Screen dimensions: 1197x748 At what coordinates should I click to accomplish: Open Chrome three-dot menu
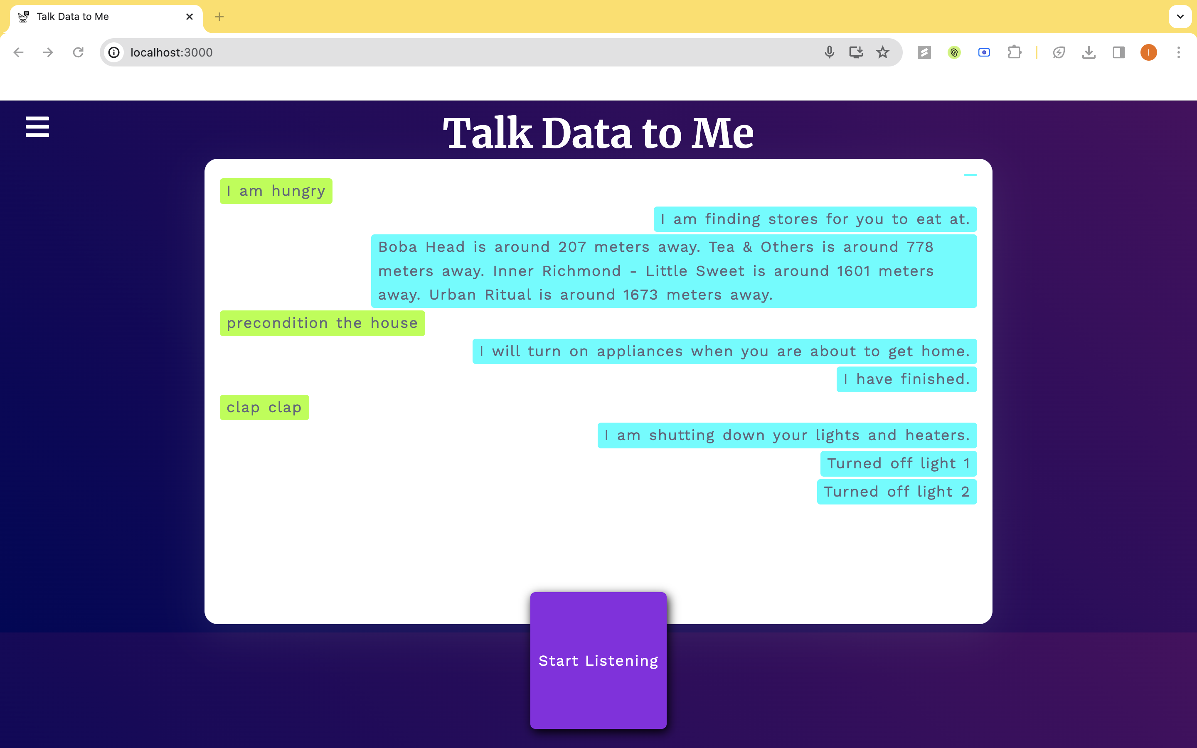coord(1179,52)
